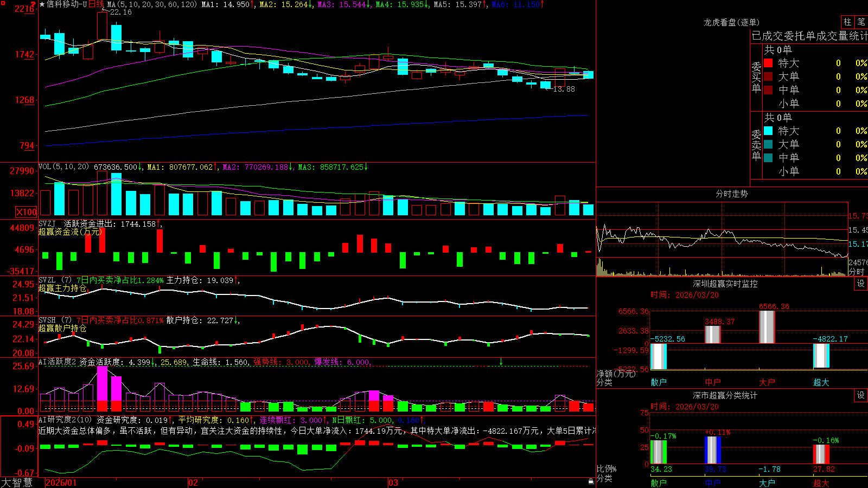Click the blue MA6: 11.150 value
The height and width of the screenshot is (488, 868).
[x=518, y=4]
